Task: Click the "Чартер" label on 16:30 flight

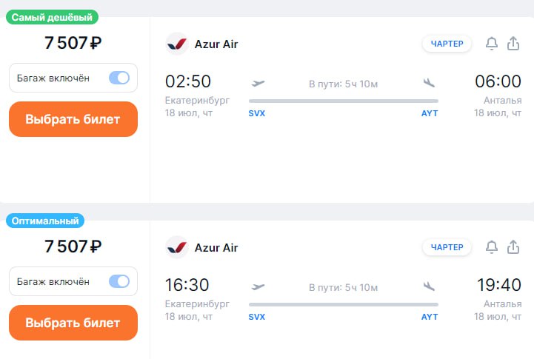Action: click(x=447, y=246)
